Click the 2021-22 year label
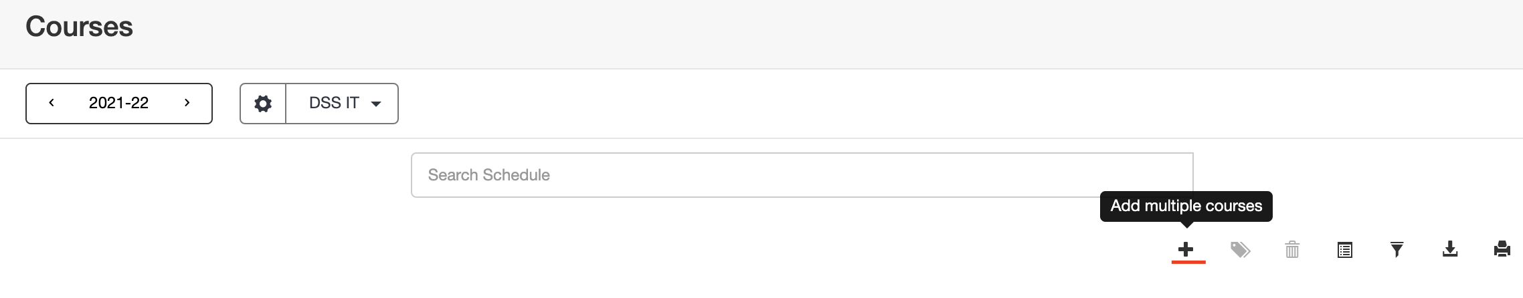Screen dimensions: 1523x298 [x=118, y=103]
